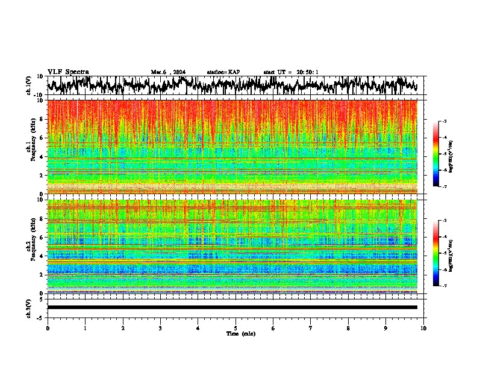Click time axis tick label "0"
The width and height of the screenshot is (477, 368).
coord(48,328)
